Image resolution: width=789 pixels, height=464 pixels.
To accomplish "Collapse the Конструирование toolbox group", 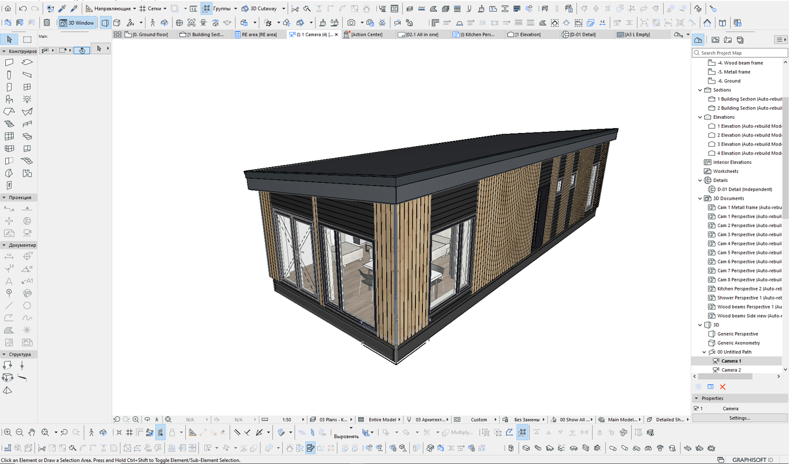I will point(4,51).
